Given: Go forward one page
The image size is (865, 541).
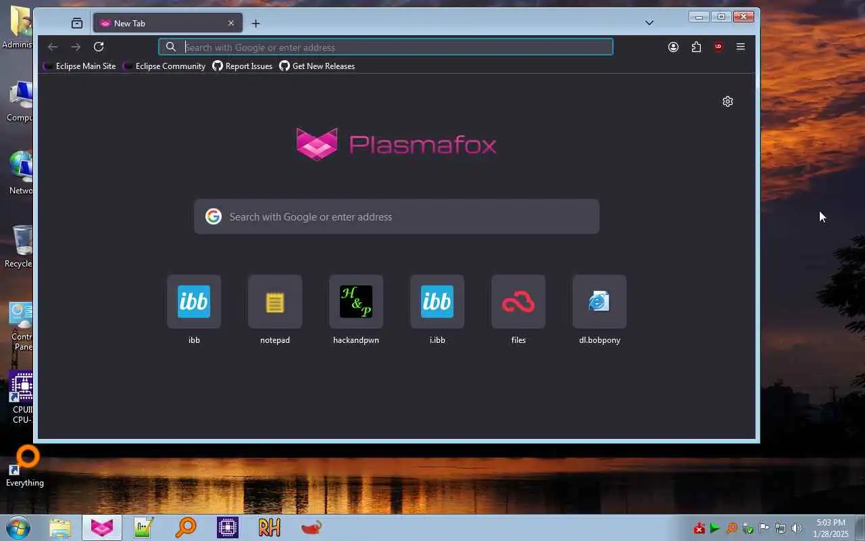Looking at the screenshot, I should tap(76, 47).
